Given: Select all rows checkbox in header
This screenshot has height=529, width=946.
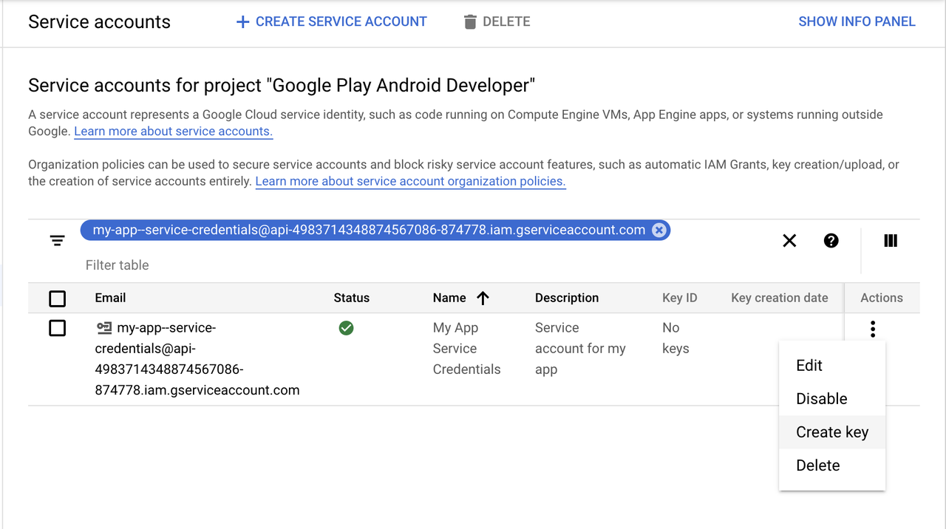Looking at the screenshot, I should [57, 298].
